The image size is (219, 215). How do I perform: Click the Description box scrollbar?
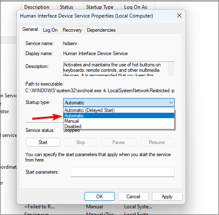[x=171, y=69]
